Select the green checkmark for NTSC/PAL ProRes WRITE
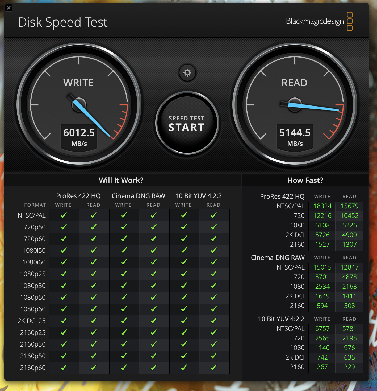This screenshot has height=391, width=377. coord(64,215)
